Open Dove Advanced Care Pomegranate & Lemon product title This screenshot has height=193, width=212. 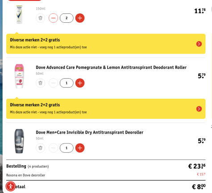[111, 67]
